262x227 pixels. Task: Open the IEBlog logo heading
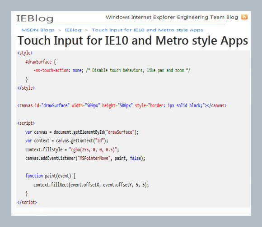[35, 18]
